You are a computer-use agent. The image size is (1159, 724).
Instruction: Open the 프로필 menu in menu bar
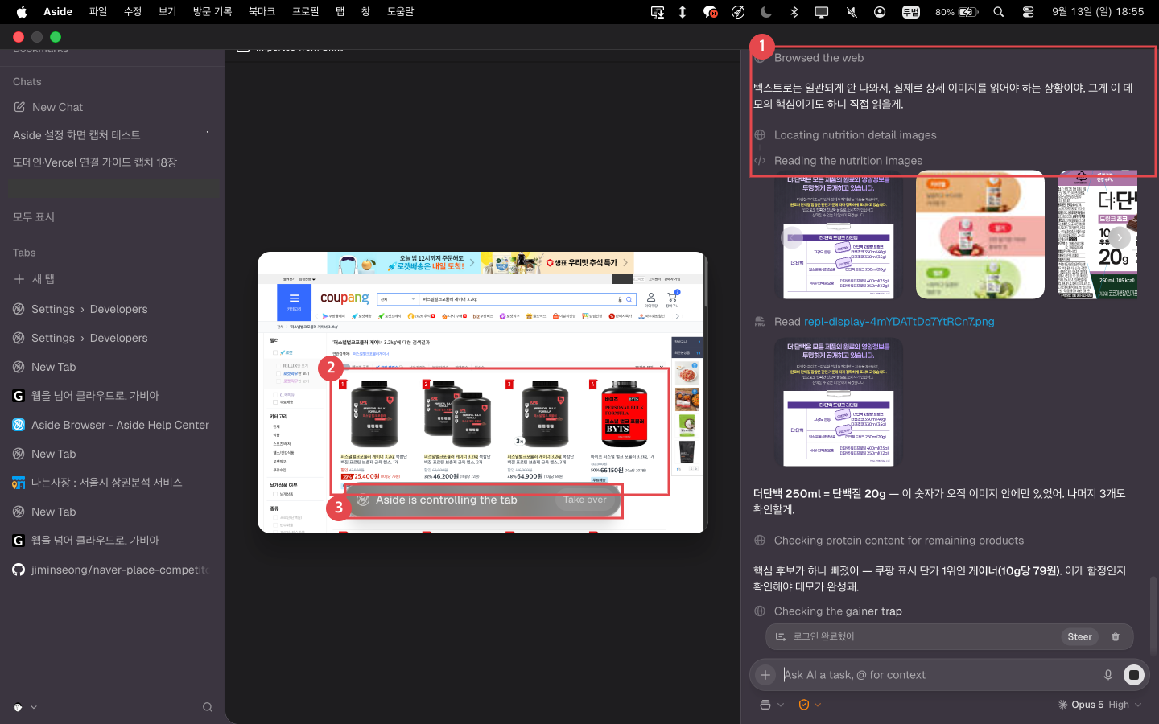click(305, 12)
